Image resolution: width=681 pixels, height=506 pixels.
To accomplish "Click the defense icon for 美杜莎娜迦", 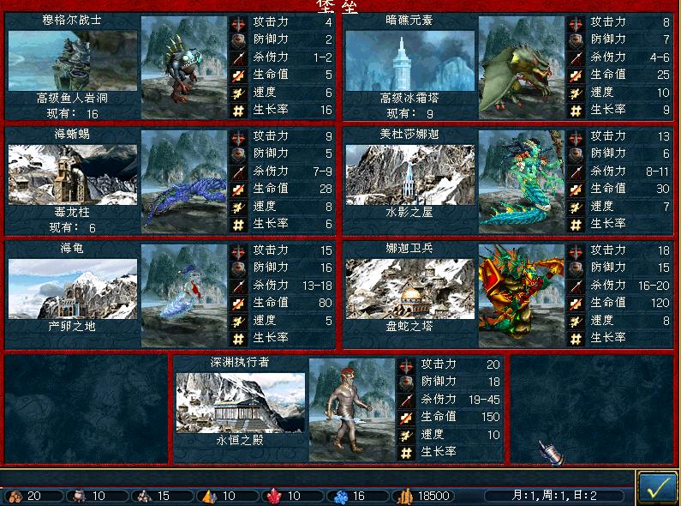I will click(576, 154).
